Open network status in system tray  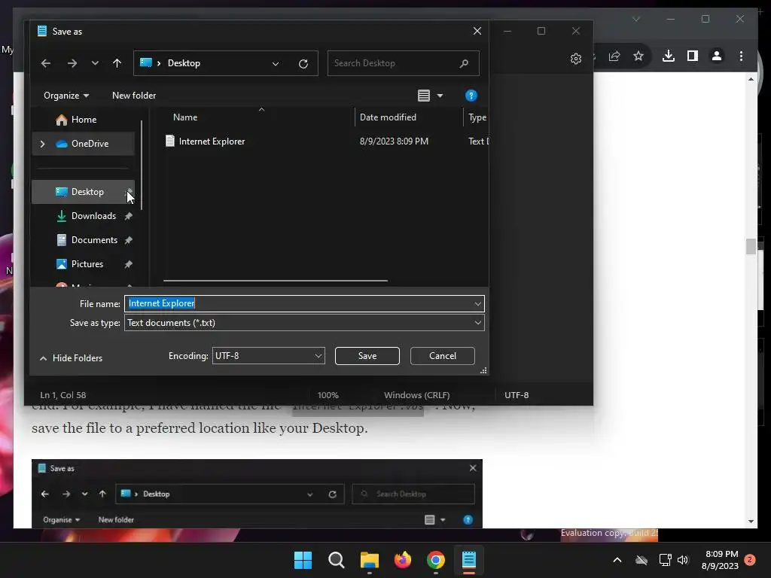tap(665, 560)
